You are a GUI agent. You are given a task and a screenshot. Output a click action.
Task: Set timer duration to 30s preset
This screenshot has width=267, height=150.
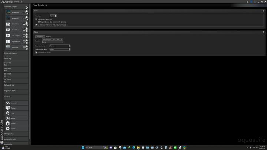[x=44, y=40]
